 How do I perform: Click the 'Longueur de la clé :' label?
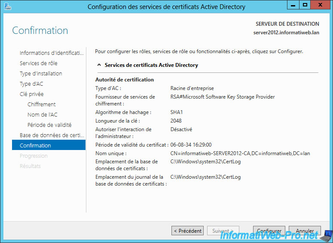(x=118, y=121)
